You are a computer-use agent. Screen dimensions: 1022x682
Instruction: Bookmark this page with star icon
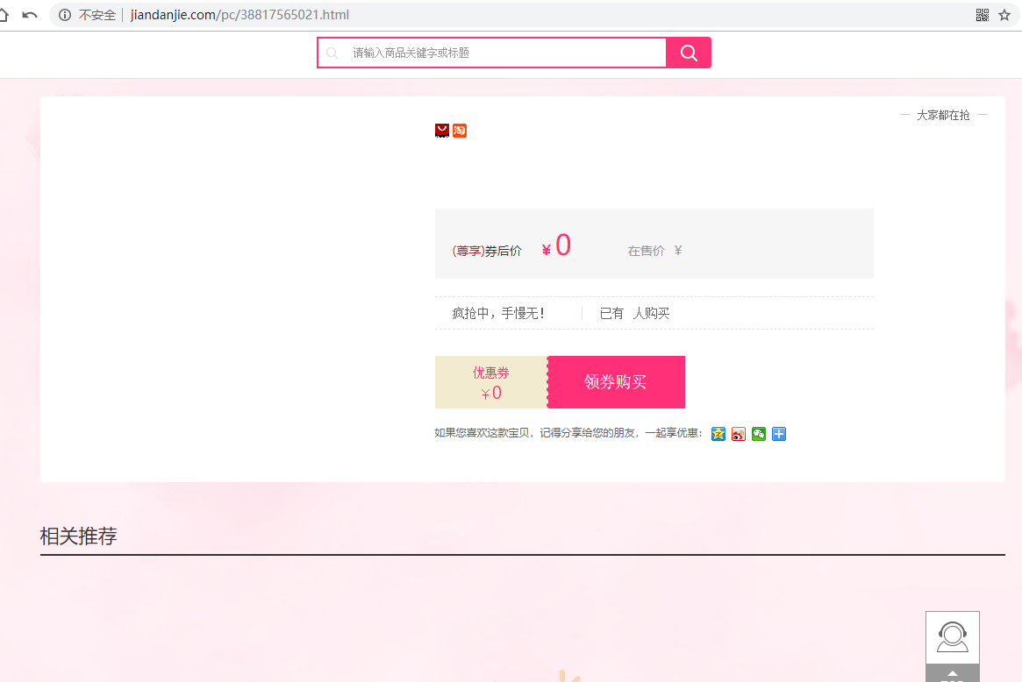point(1004,15)
